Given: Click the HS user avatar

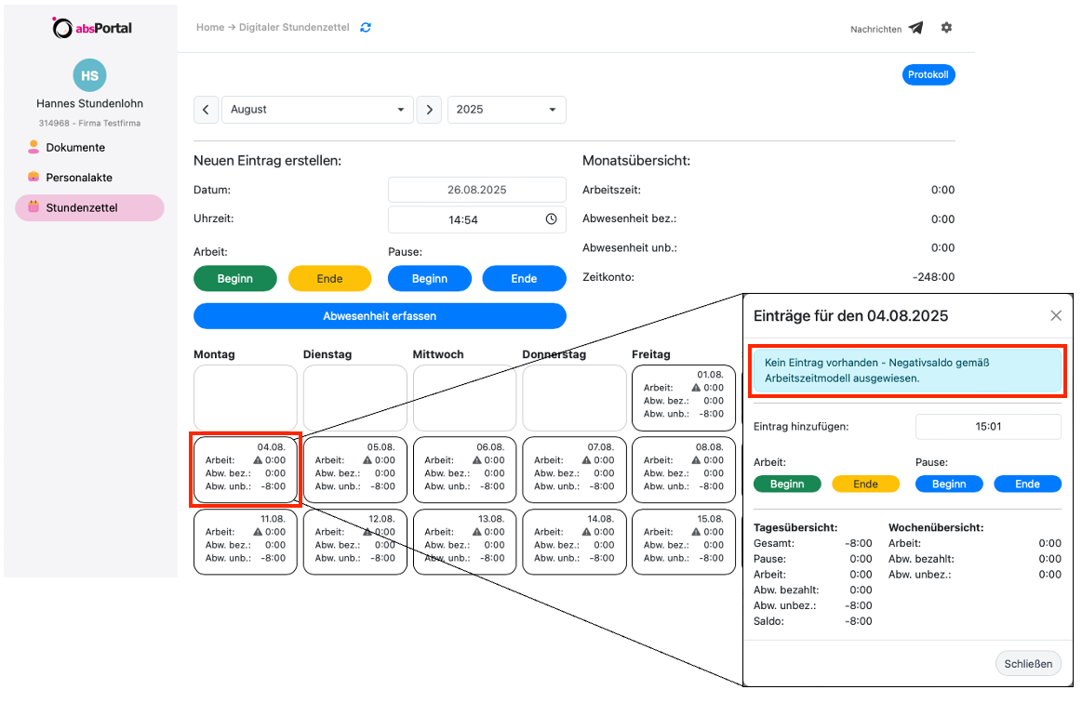Looking at the screenshot, I should tap(89, 76).
